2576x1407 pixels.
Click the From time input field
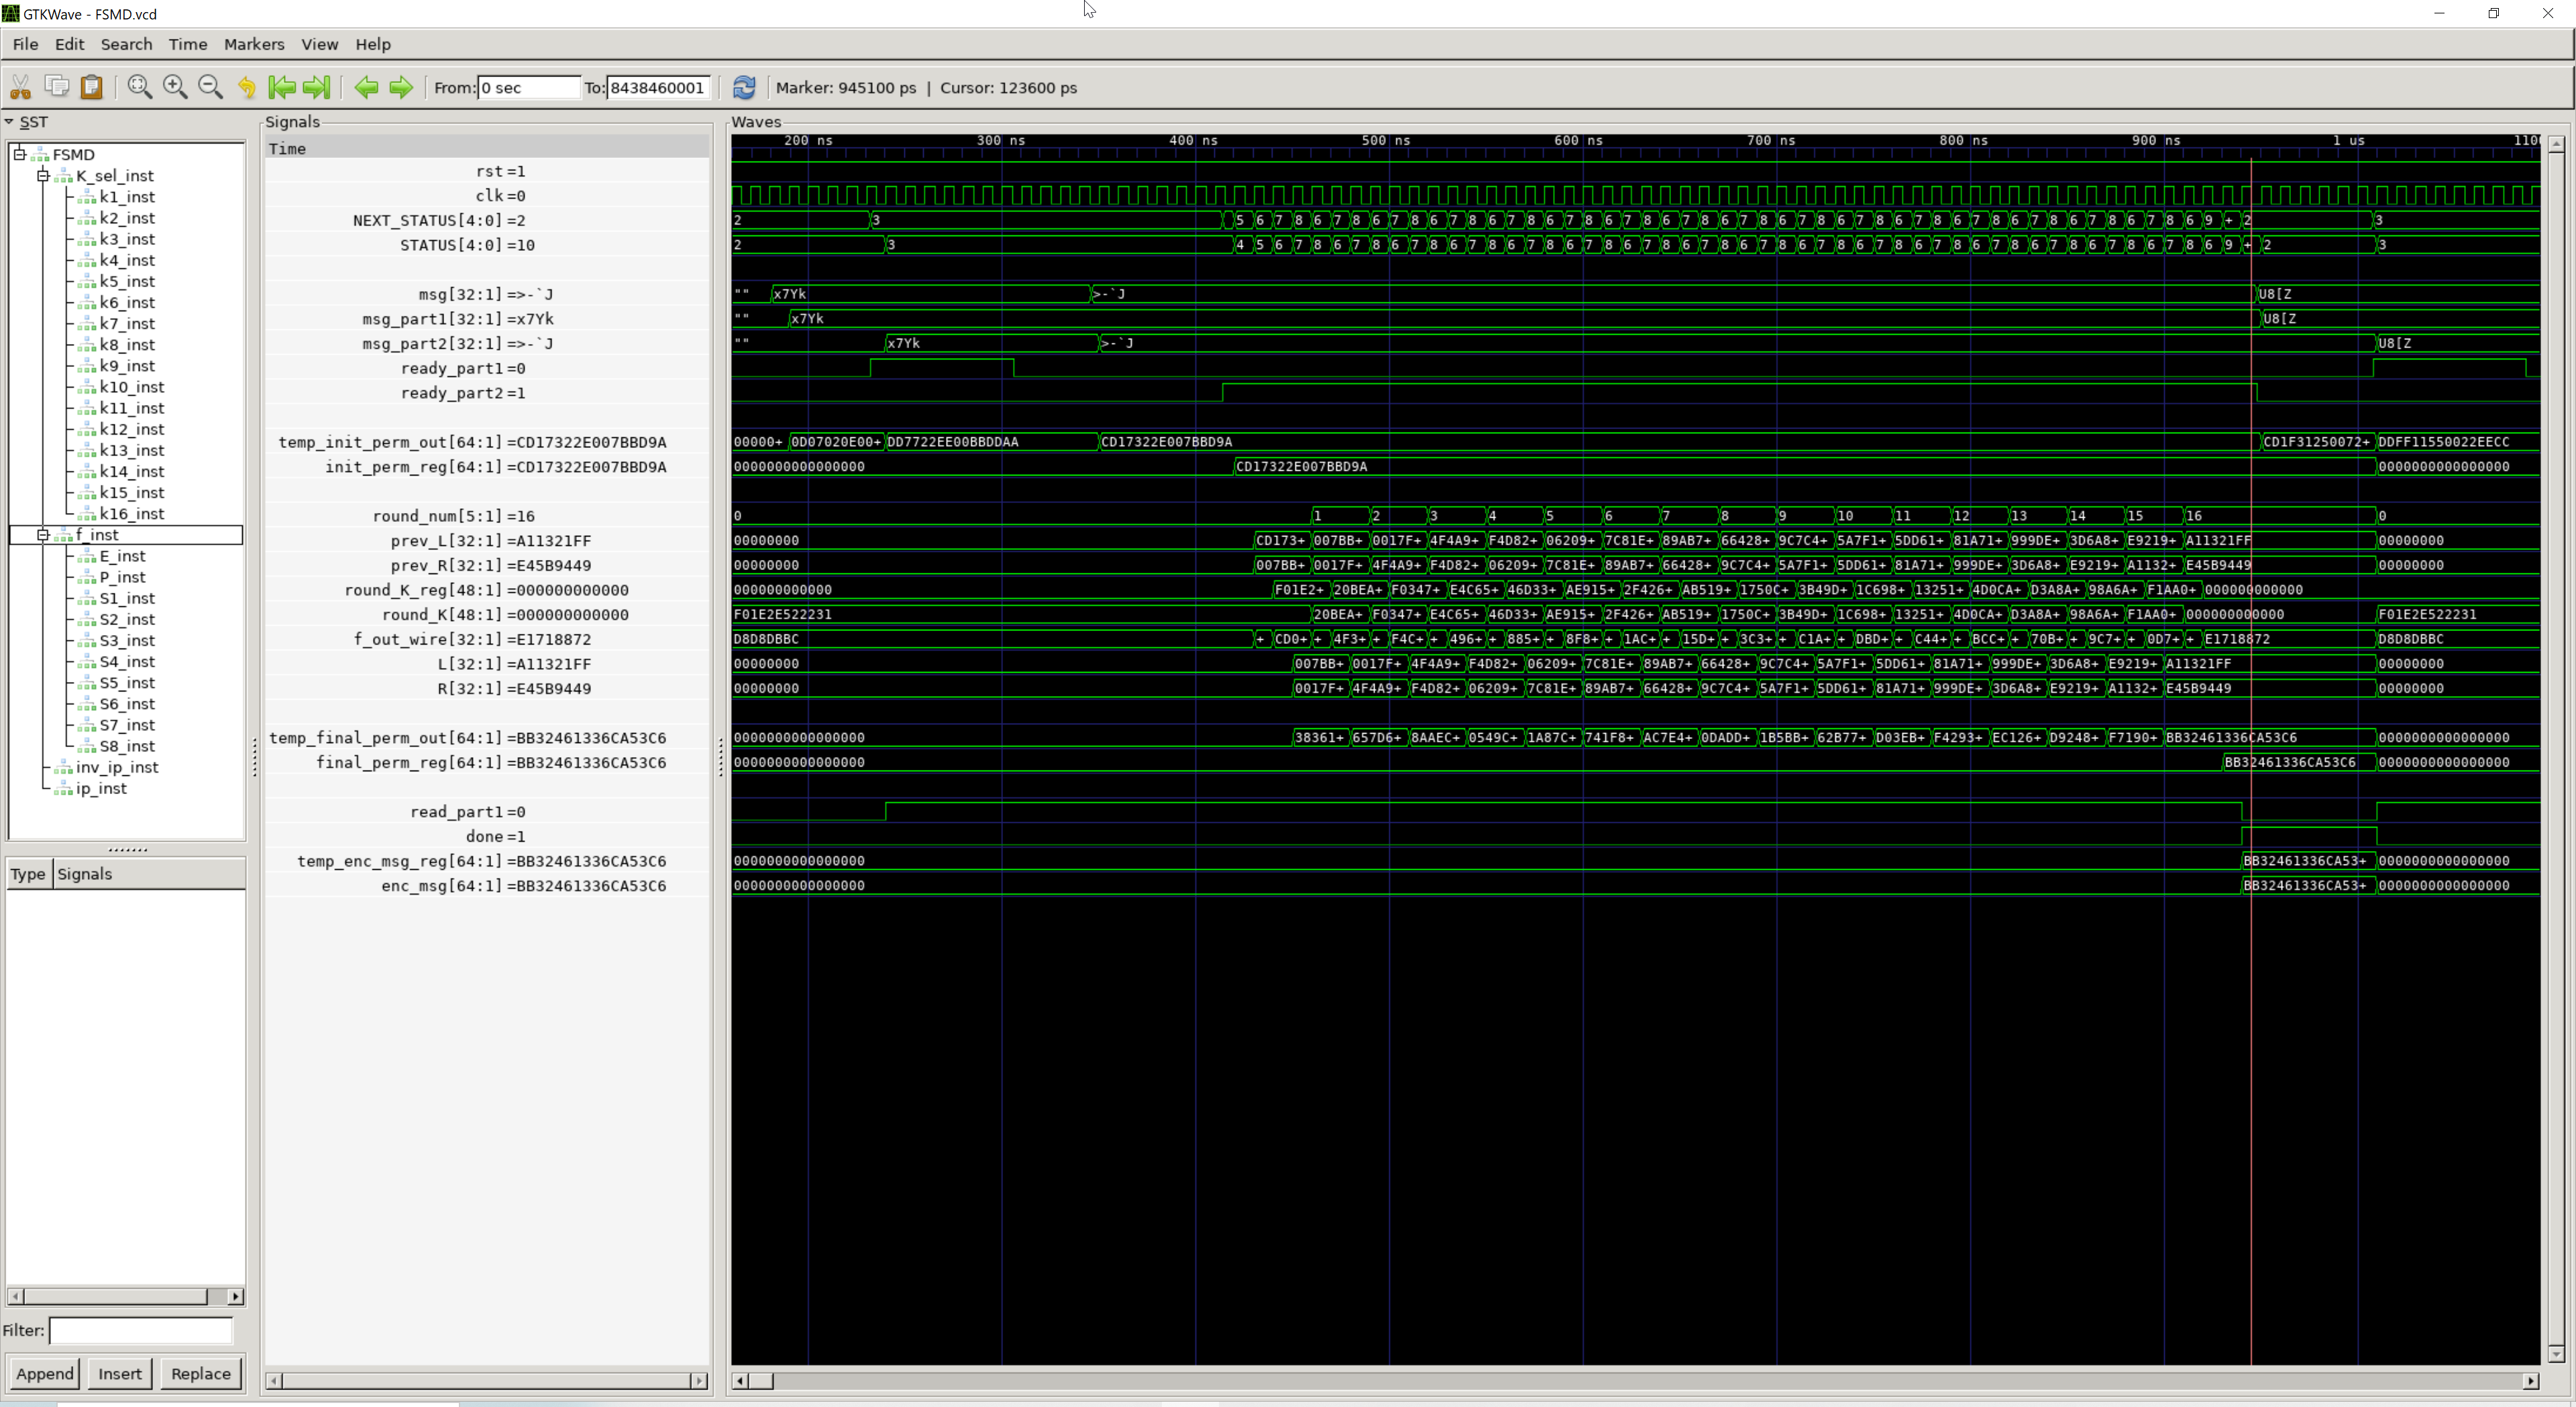point(528,87)
